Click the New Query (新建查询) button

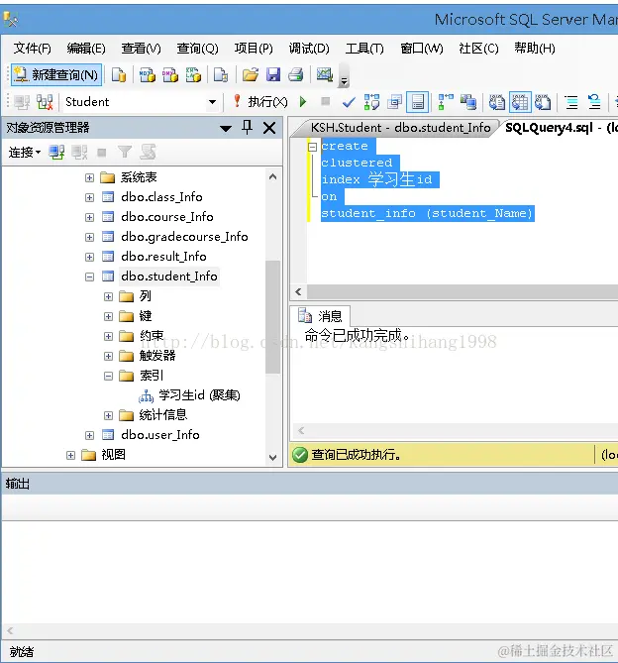point(56,75)
